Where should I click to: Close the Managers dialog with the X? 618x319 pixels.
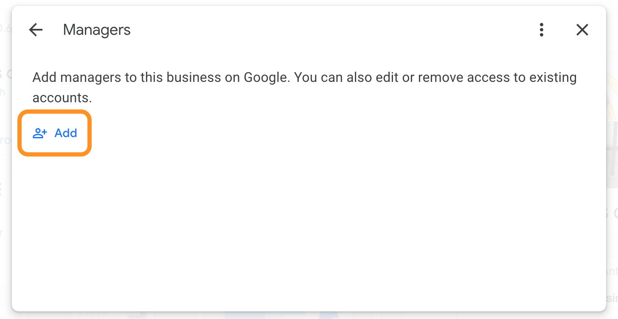(582, 30)
